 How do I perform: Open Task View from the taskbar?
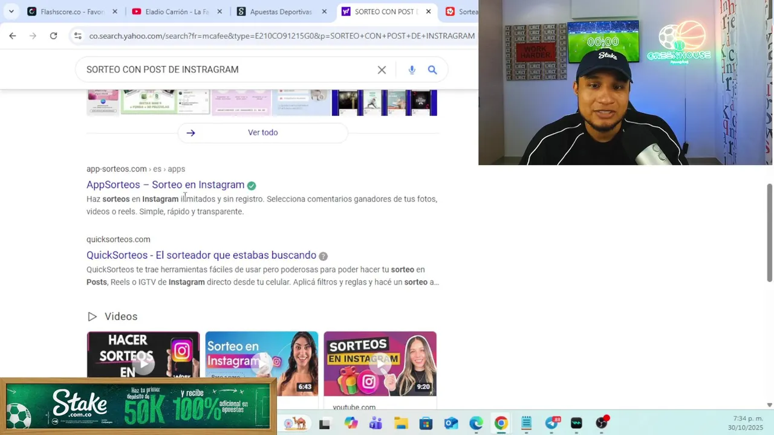(x=325, y=424)
